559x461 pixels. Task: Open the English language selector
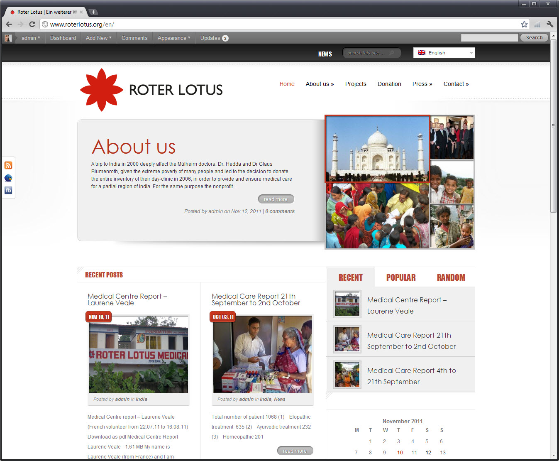pos(444,53)
